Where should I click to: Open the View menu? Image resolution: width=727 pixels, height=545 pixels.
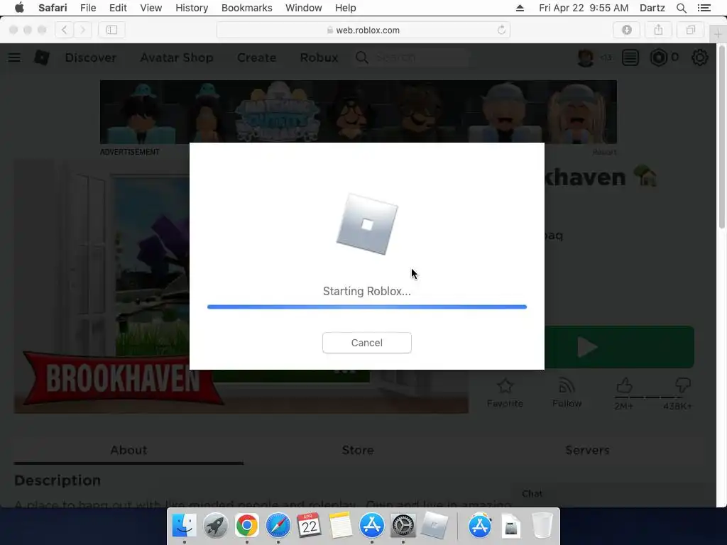click(151, 8)
